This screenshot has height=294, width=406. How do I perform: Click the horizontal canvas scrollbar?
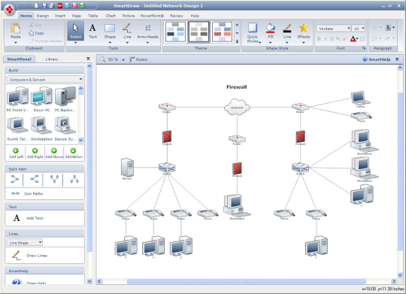tap(246, 281)
